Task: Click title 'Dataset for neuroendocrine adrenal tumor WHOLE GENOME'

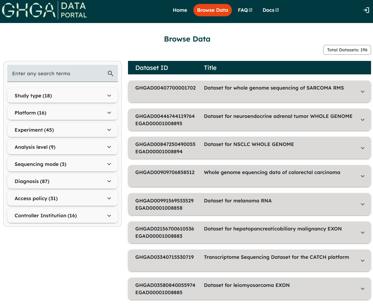Action: pyautogui.click(x=278, y=116)
